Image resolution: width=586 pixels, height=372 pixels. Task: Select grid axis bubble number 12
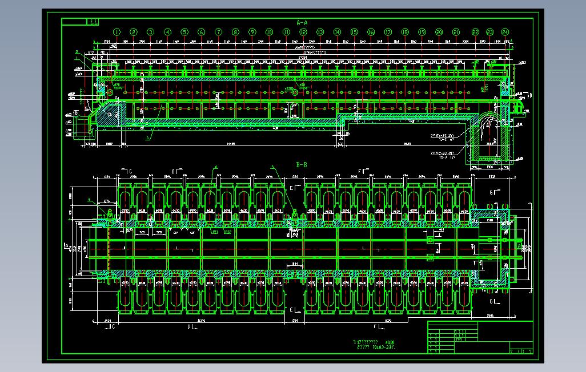coord(303,32)
